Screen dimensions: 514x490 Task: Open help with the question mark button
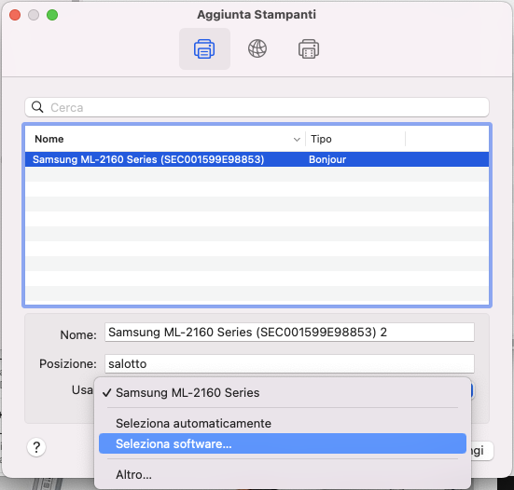pyautogui.click(x=36, y=447)
